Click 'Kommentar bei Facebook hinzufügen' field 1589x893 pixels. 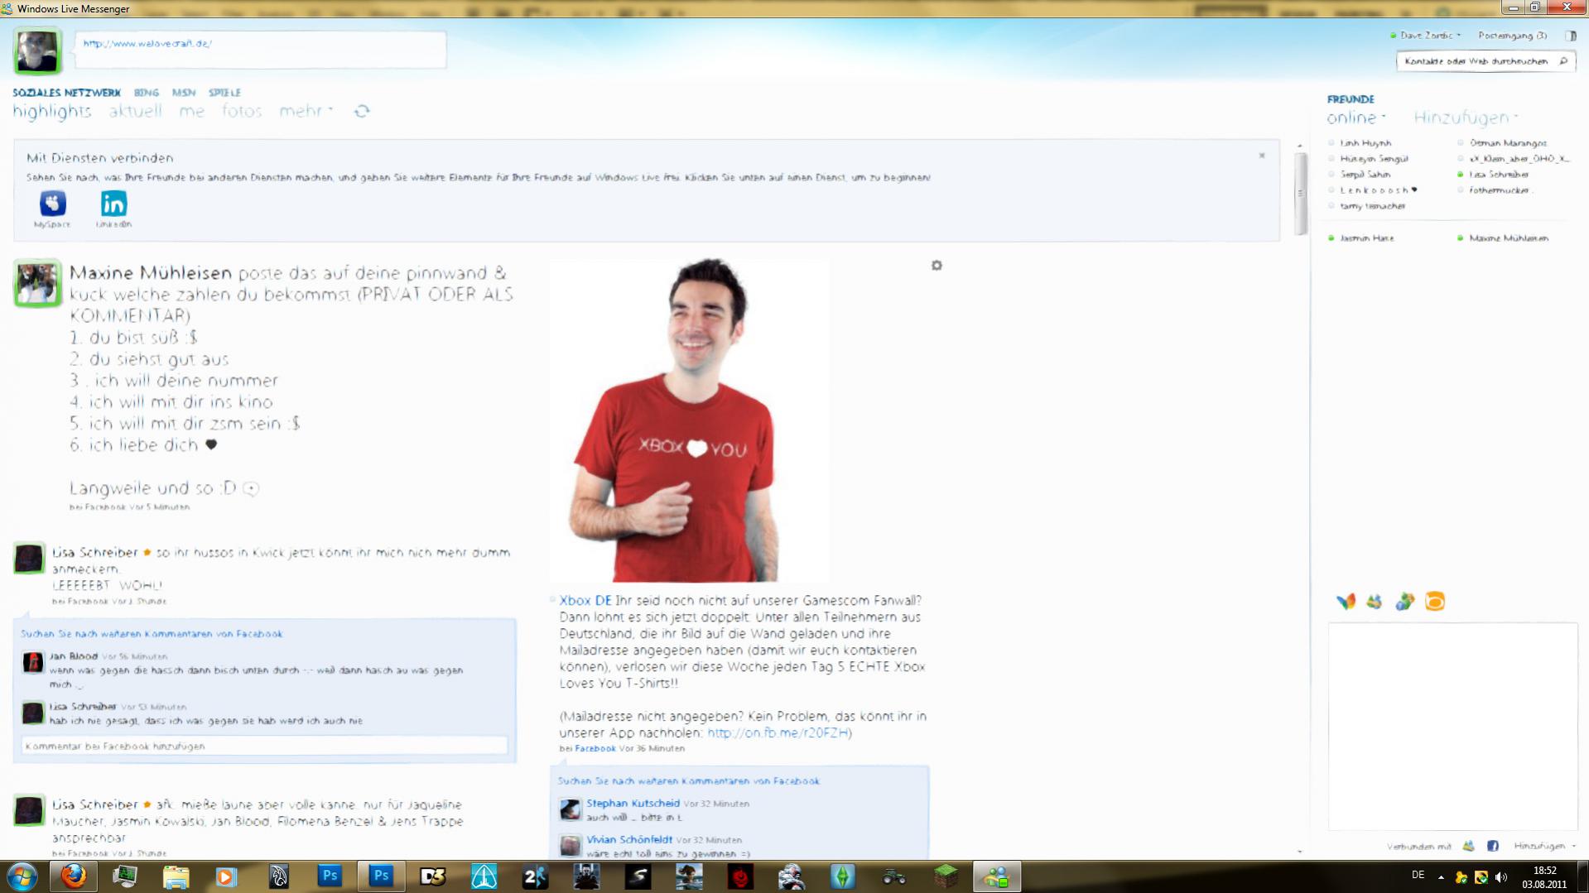click(x=264, y=747)
